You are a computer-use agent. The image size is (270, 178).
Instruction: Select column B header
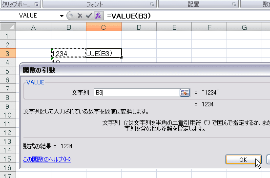click(x=68, y=27)
